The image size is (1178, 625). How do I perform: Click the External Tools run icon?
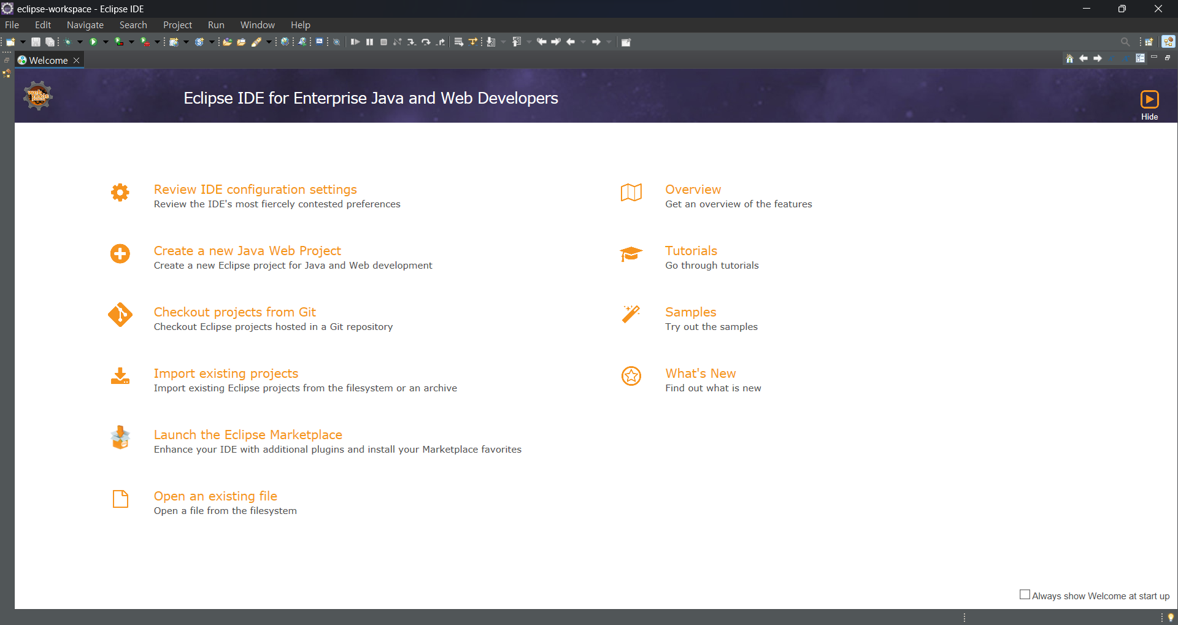point(145,42)
